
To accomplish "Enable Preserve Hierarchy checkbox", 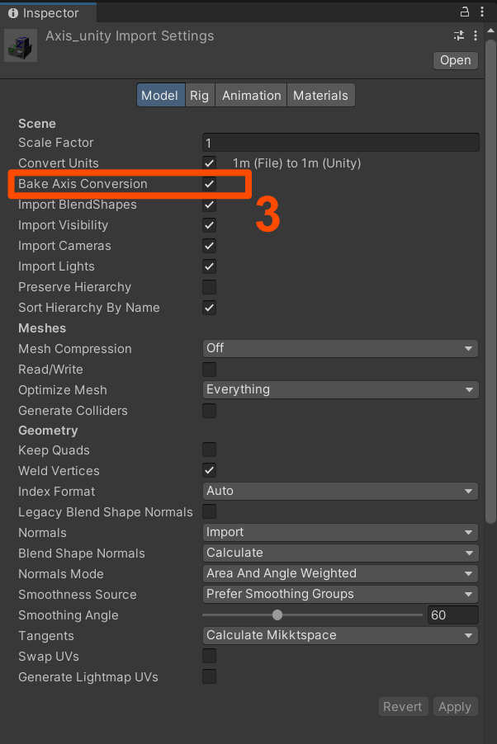I will (210, 287).
